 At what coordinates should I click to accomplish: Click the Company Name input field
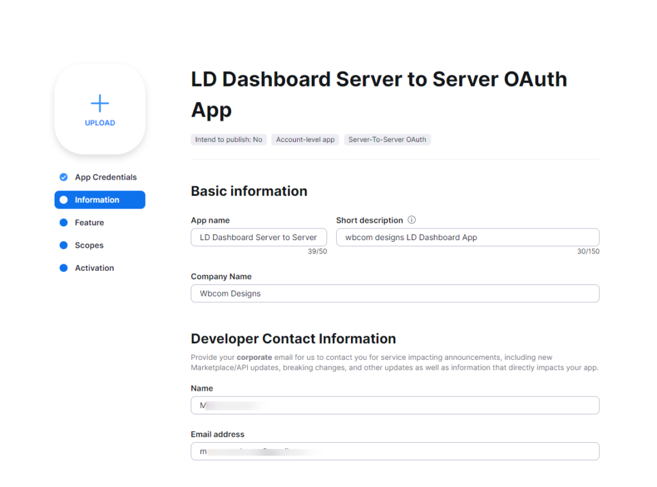[395, 293]
